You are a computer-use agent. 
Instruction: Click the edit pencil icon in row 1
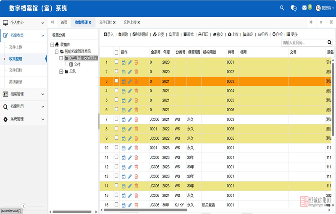coord(130,62)
